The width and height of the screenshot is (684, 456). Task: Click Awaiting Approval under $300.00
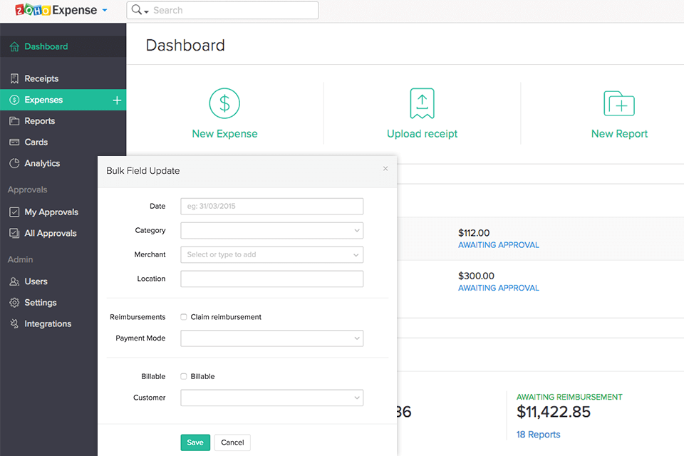[499, 288]
